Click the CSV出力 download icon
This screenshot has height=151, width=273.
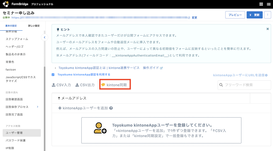[77, 85]
